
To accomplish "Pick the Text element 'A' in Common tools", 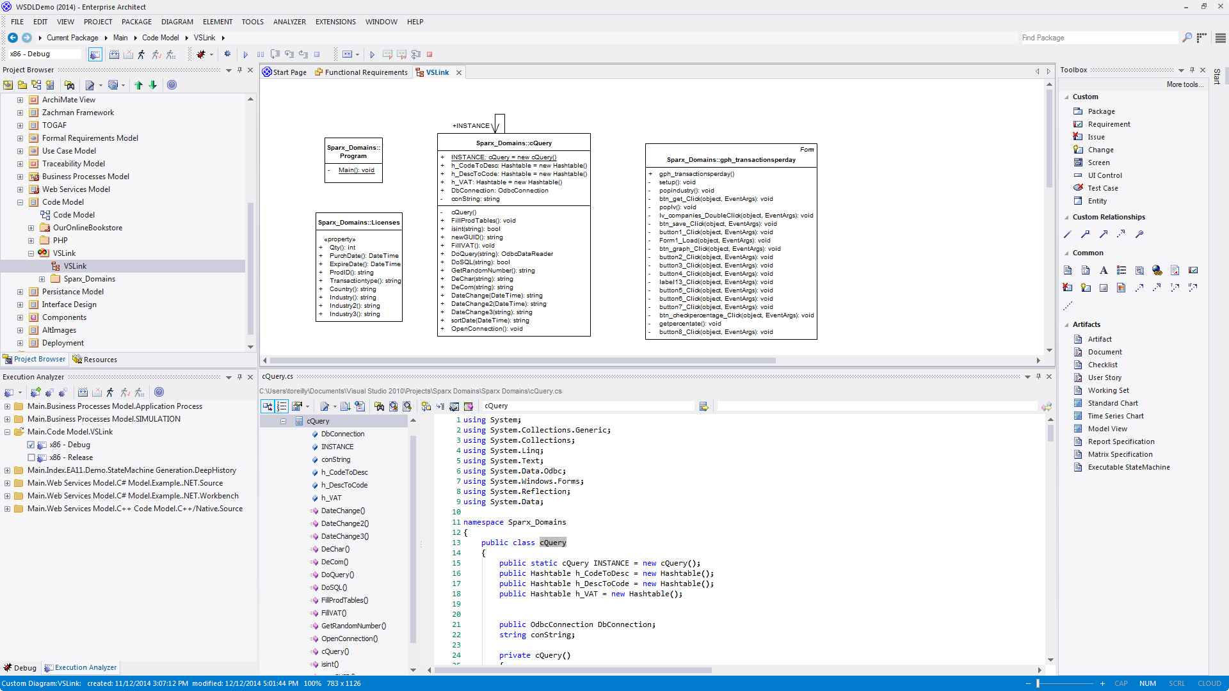I will pos(1104,270).
